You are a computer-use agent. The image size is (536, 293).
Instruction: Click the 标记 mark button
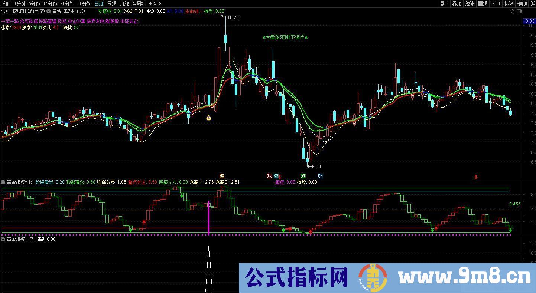point(509,4)
